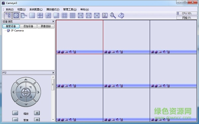
Task: Open the log notes toolbar icon
Action: point(24,16)
